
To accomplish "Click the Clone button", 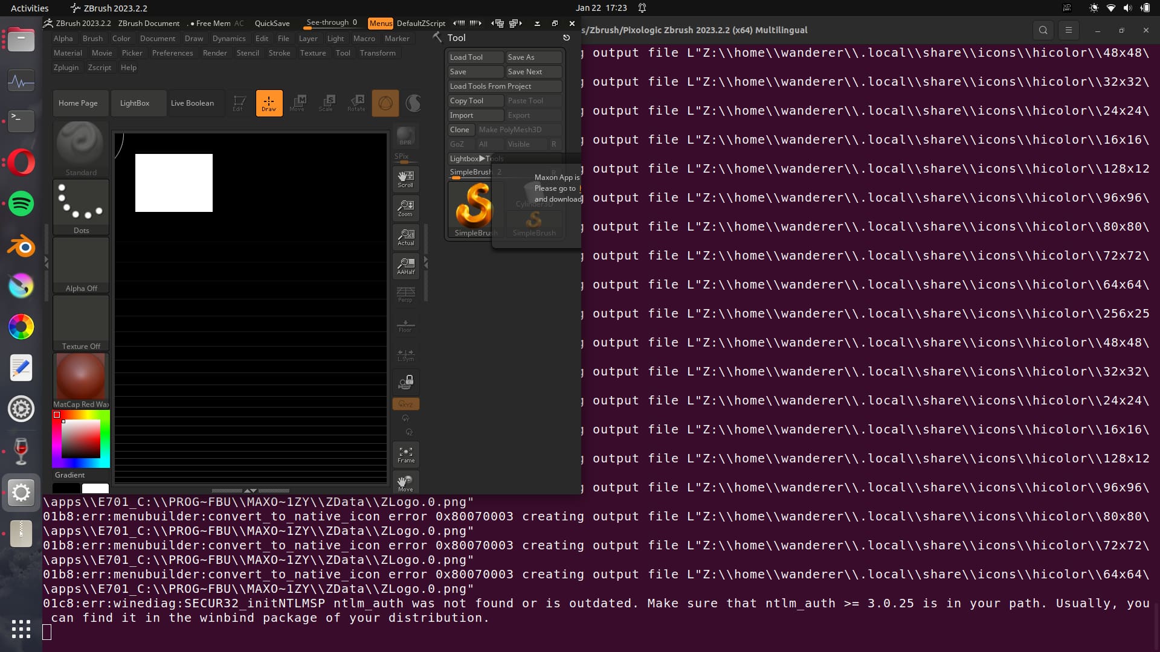I will point(461,130).
